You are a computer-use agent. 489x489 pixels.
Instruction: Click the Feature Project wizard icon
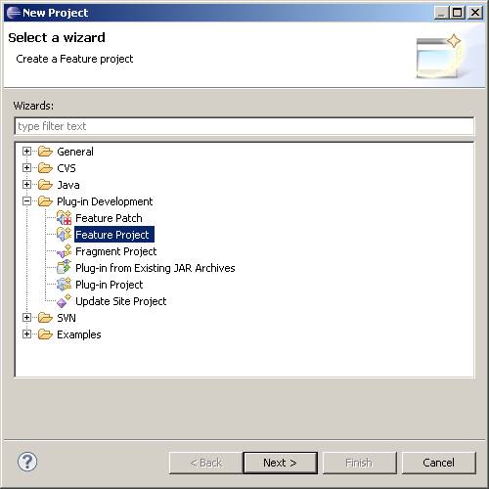click(x=64, y=235)
